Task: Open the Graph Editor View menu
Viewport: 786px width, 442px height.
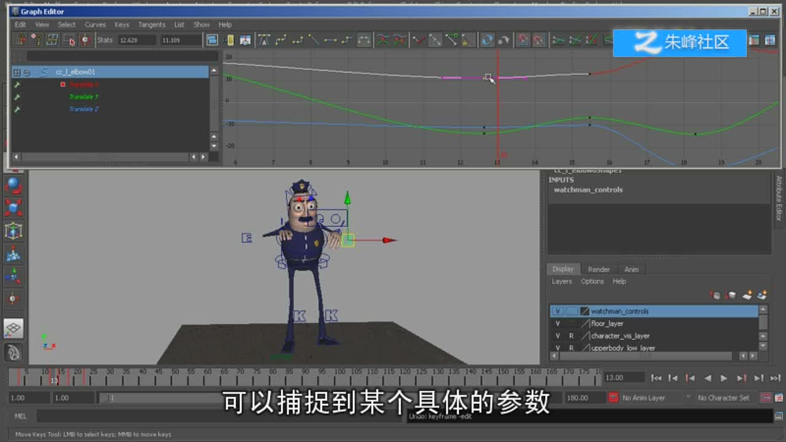Action: (x=42, y=25)
